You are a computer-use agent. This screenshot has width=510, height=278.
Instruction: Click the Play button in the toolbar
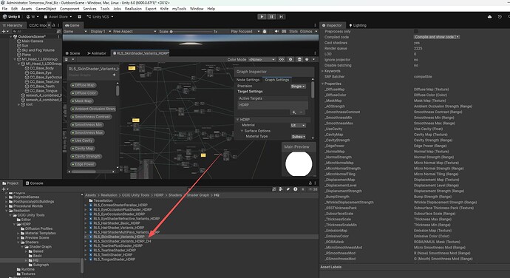tap(262, 16)
